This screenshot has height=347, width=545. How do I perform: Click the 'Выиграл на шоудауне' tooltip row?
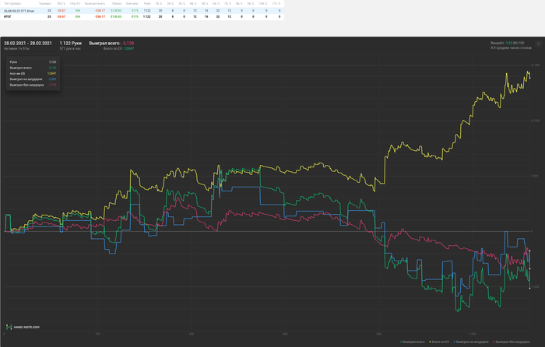[33, 79]
